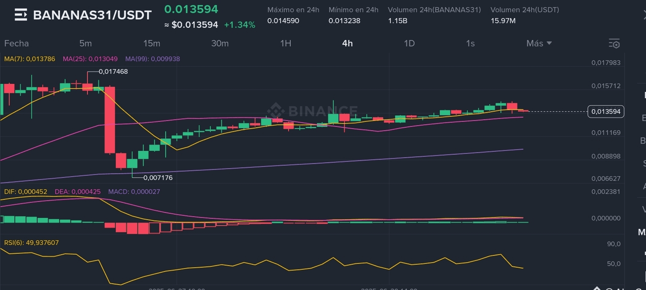Expand the Más dropdown arrow
Screen dimensions: 646x290
pos(549,43)
